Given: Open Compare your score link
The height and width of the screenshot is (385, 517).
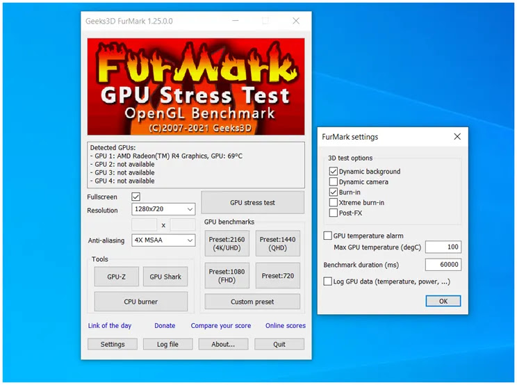Looking at the screenshot, I should [x=221, y=326].
